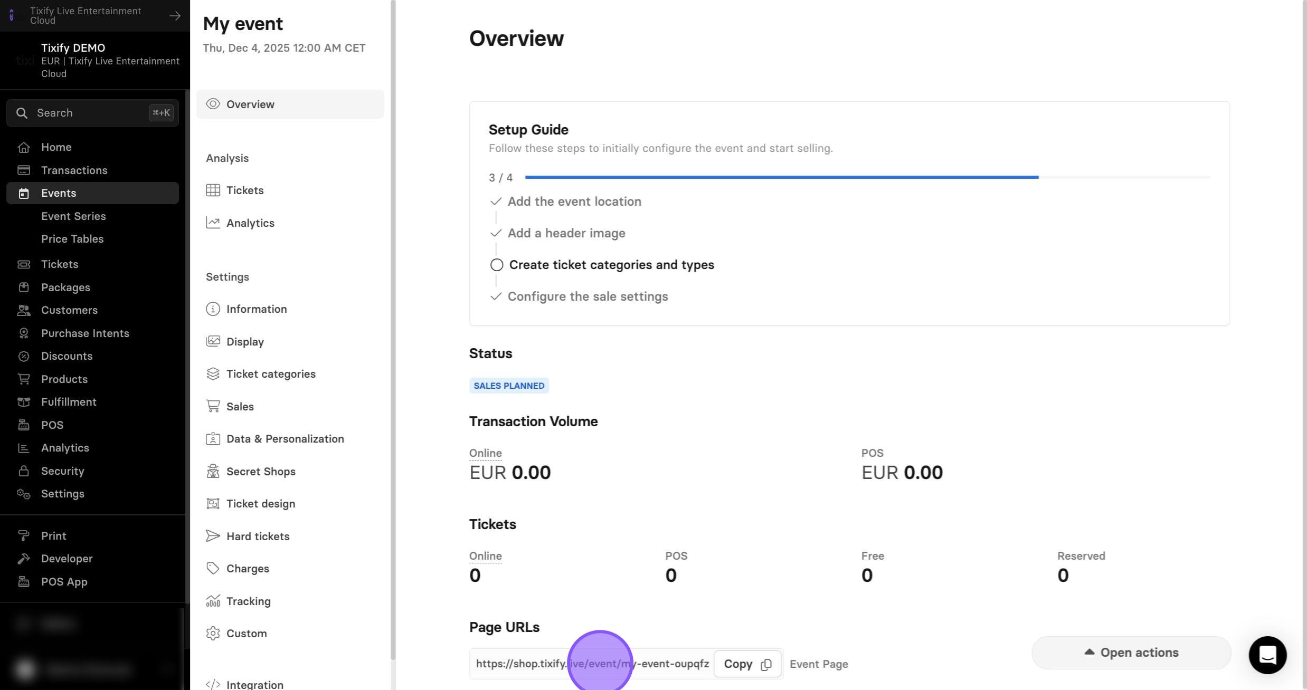Click the Search input field
This screenshot has width=1307, height=690.
coord(92,113)
